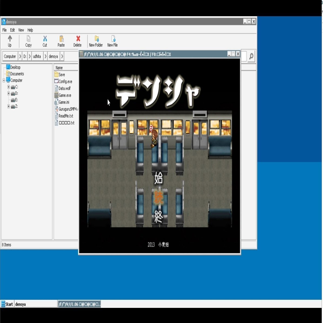Maximize the densya file manager window
Viewport: 323px width, 323px height.
pos(249,21)
